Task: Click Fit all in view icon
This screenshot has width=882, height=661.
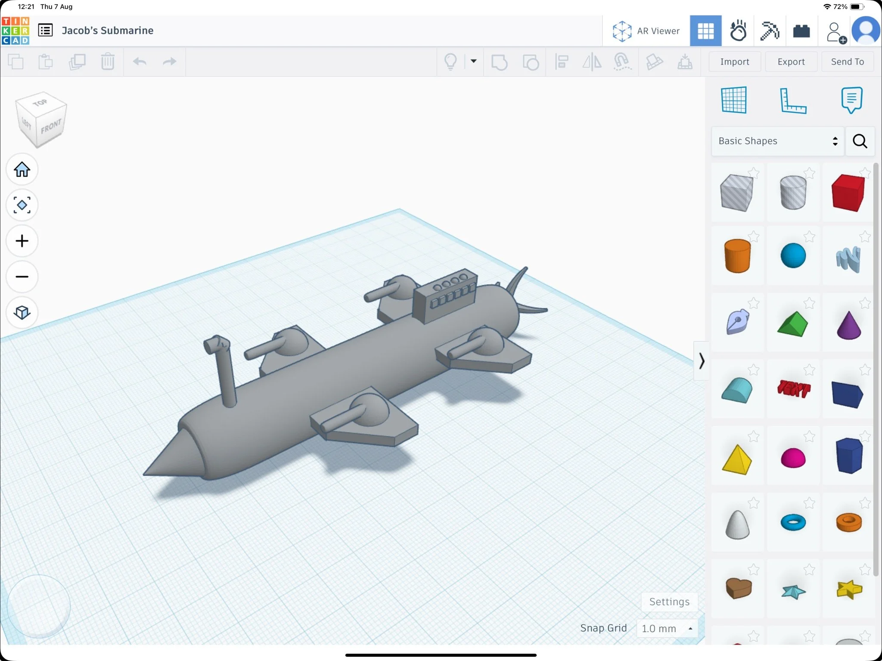Action: click(x=22, y=205)
